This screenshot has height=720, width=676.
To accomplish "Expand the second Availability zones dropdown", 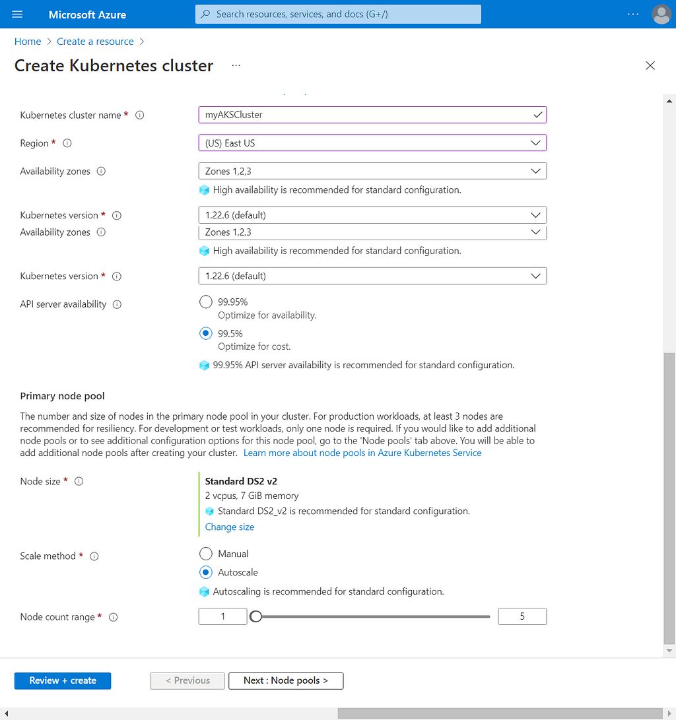I will point(372,232).
